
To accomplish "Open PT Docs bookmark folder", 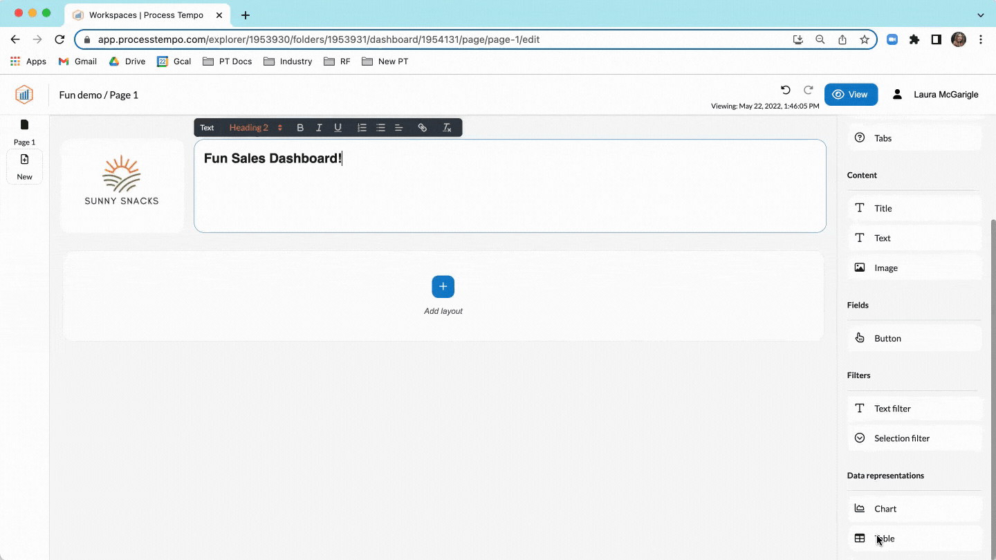I will (228, 62).
